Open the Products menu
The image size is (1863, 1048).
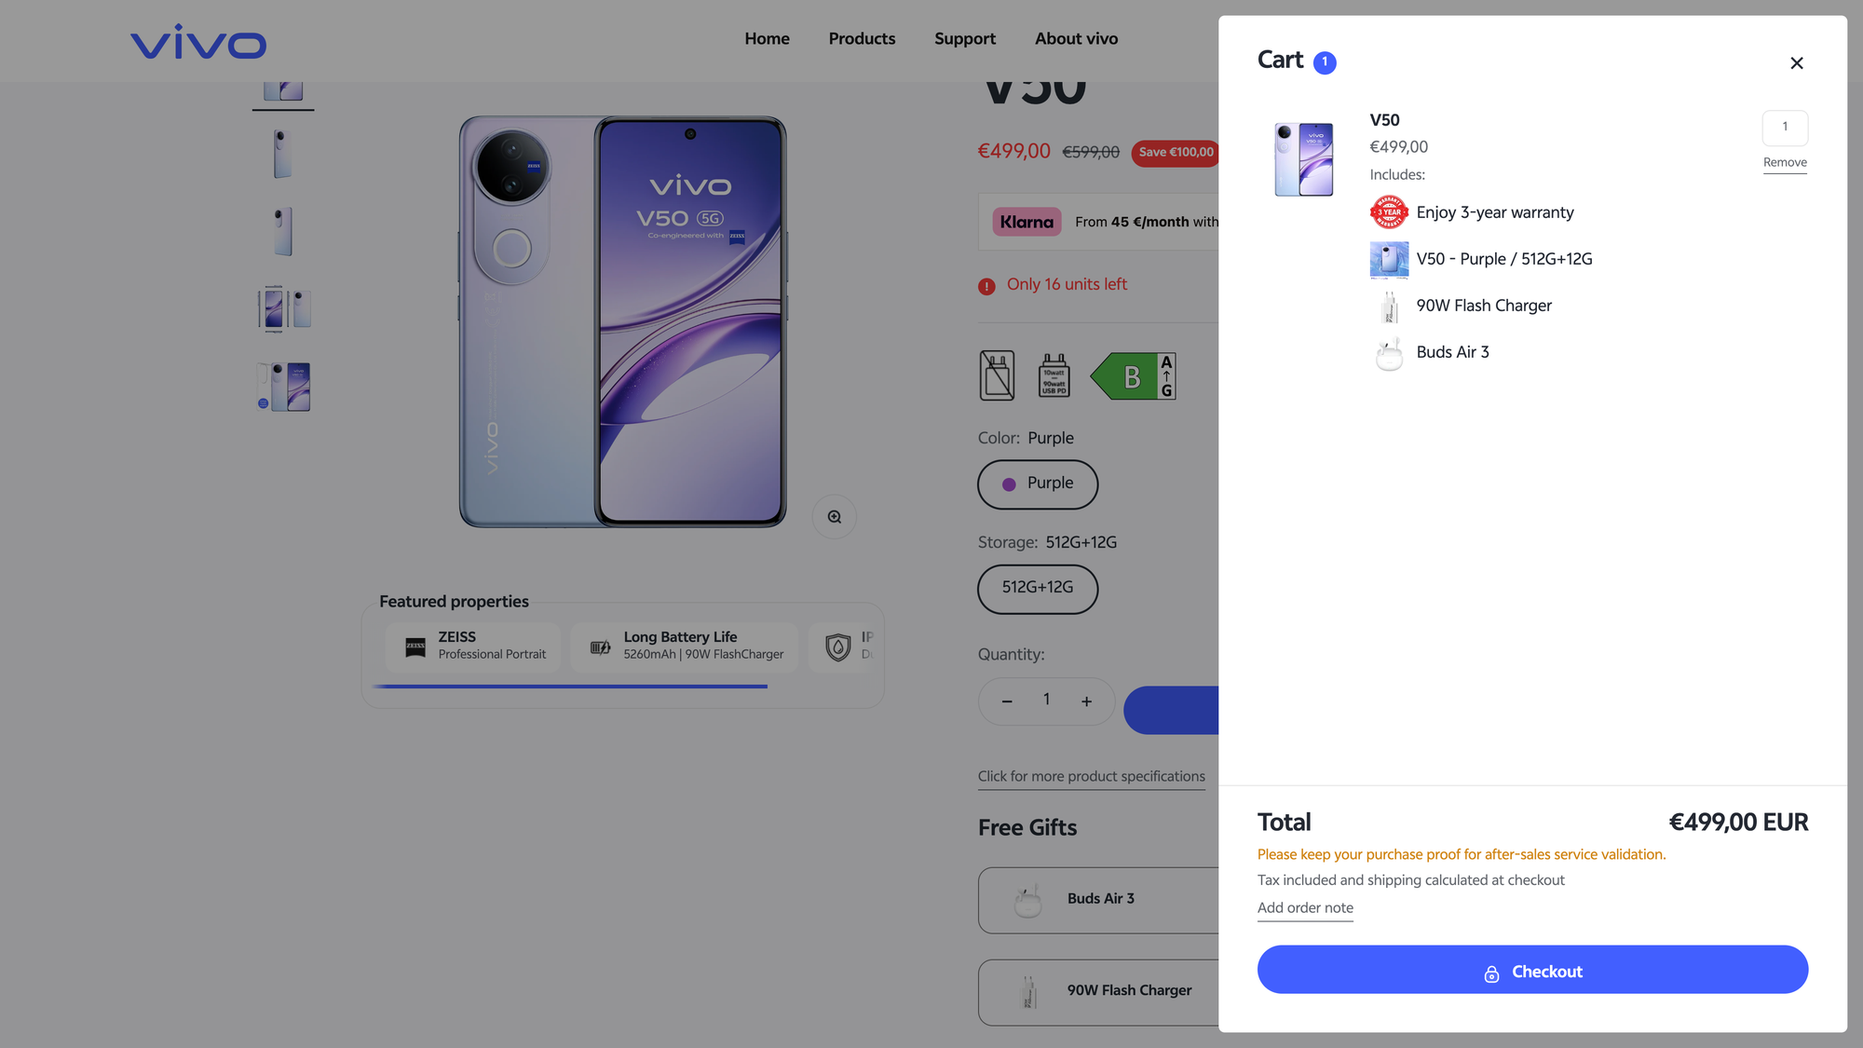tap(862, 39)
